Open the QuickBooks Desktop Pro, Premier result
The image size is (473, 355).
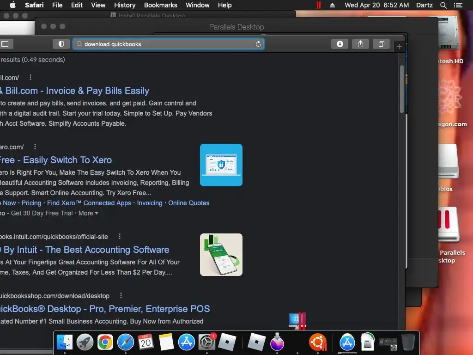(105, 309)
